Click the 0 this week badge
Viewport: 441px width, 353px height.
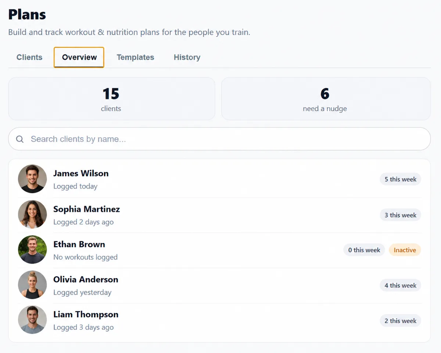[364, 250]
